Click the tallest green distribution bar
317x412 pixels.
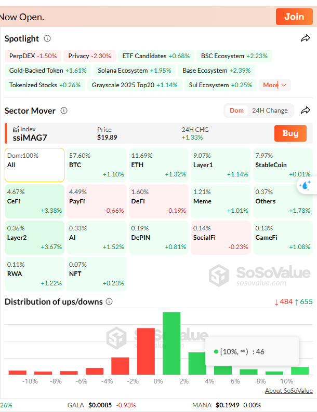171,343
